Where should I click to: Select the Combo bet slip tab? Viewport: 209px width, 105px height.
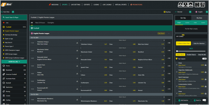187,23
